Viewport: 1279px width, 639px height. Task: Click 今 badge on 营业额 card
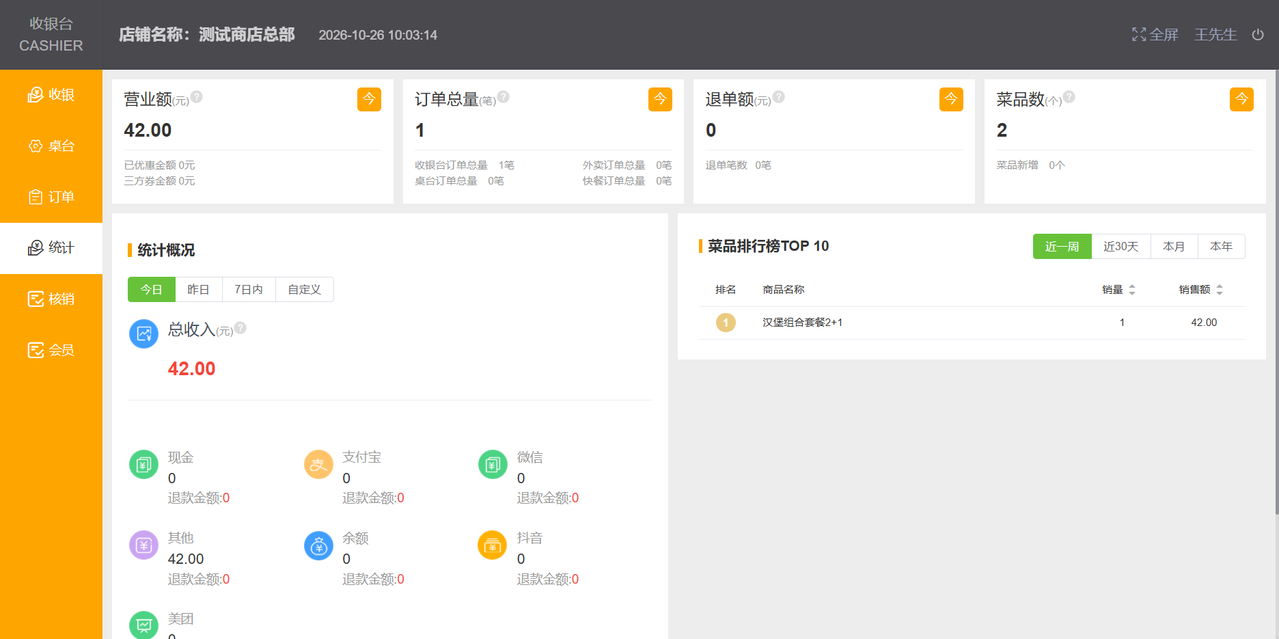[x=369, y=99]
